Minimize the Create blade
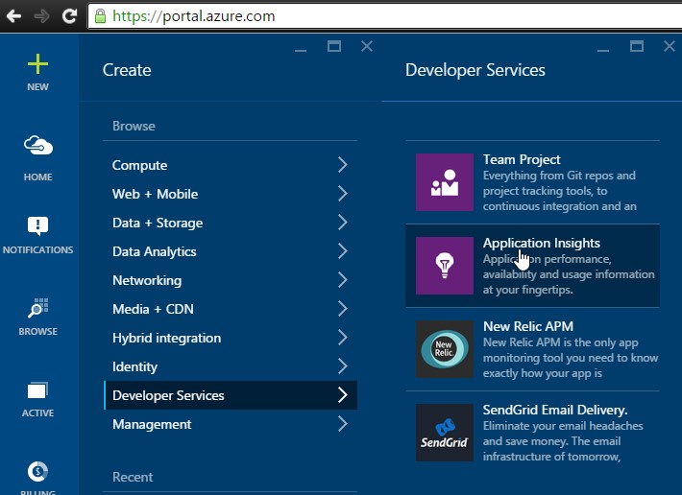This screenshot has width=682, height=495. tap(301, 51)
